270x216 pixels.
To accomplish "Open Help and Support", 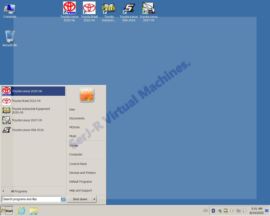I will pos(81,191).
